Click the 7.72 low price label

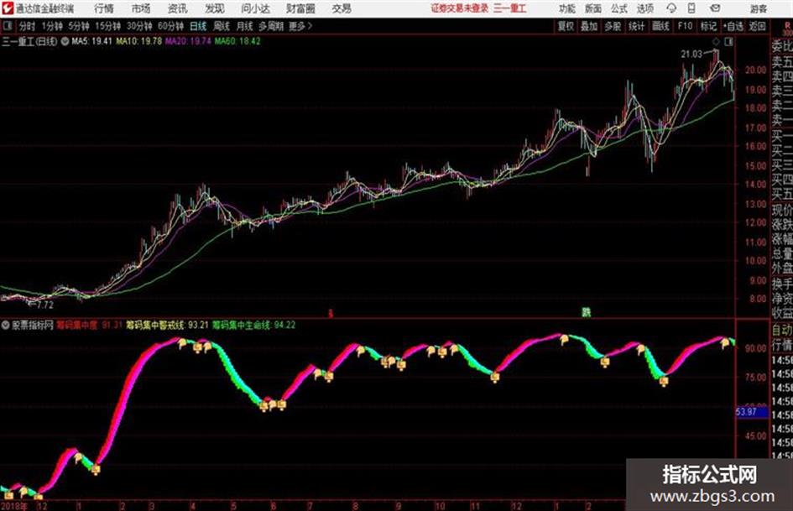[45, 305]
